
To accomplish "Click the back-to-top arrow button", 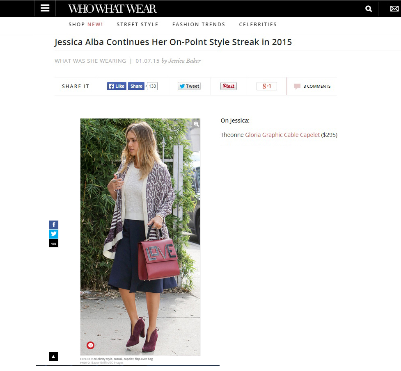I will pyautogui.click(x=53, y=357).
